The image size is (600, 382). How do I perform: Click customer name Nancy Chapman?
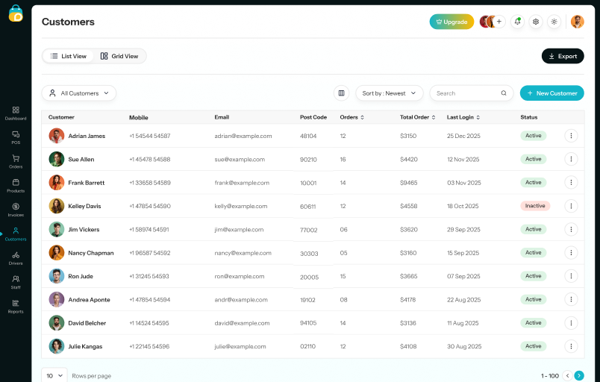point(91,253)
